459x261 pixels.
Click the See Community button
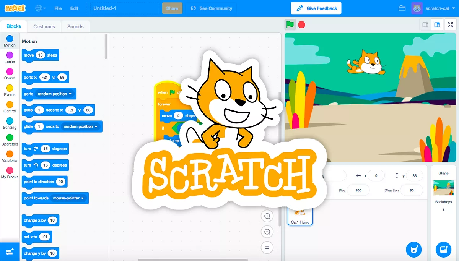pyautogui.click(x=212, y=8)
